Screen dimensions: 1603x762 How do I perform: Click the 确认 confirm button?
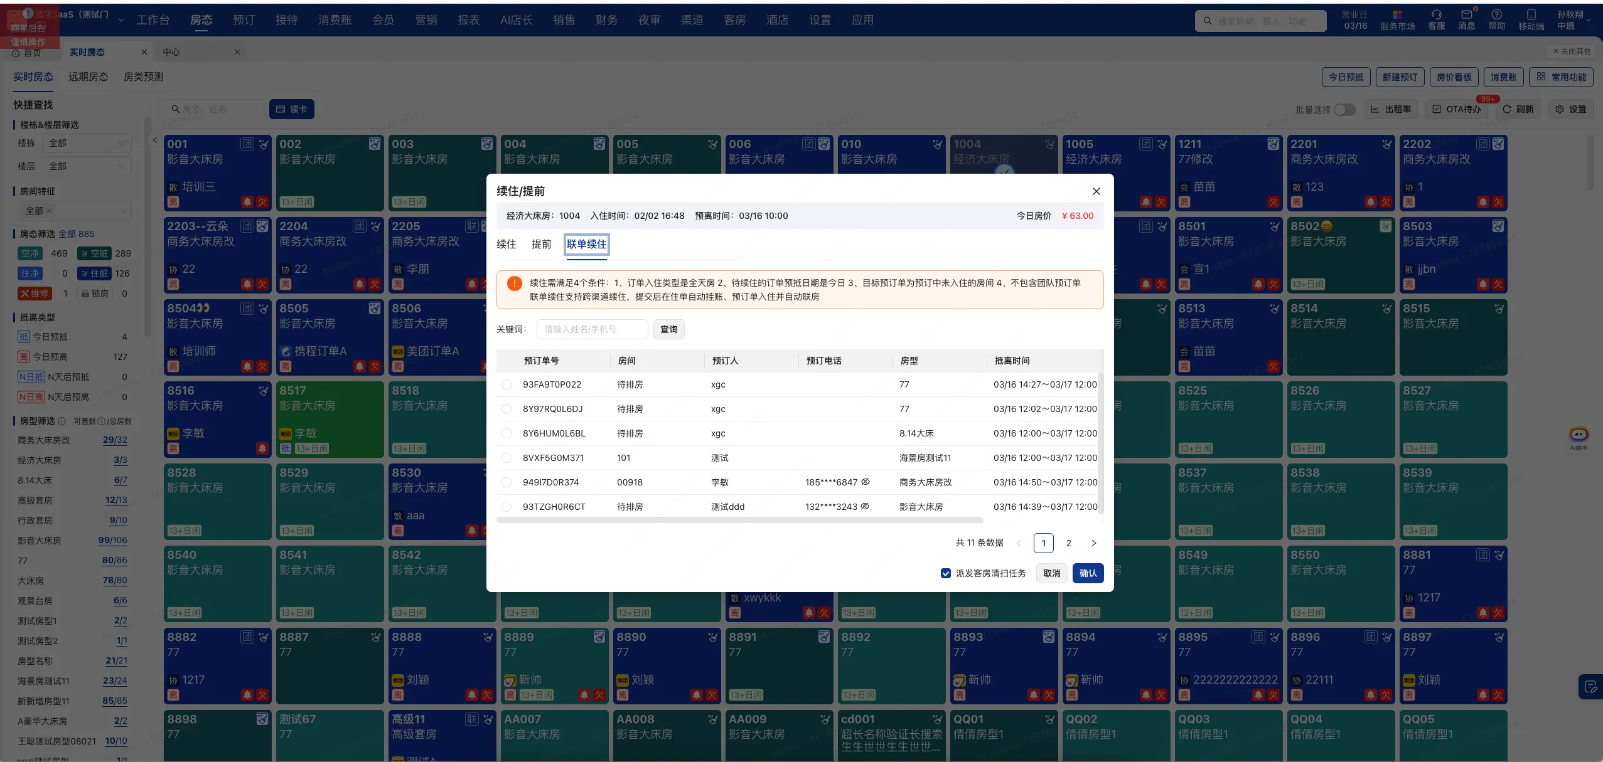tap(1087, 573)
